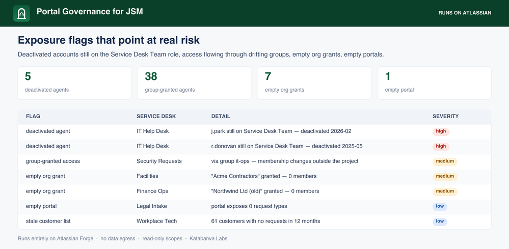Click the '61 customers with no requests' detail
This screenshot has width=509, height=249.
point(265,221)
